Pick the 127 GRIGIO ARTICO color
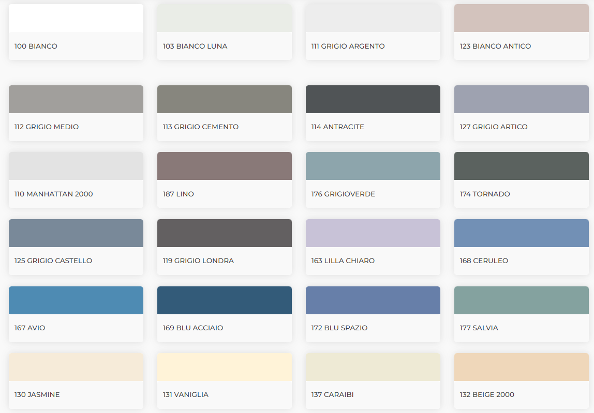The height and width of the screenshot is (413, 594). [521, 113]
